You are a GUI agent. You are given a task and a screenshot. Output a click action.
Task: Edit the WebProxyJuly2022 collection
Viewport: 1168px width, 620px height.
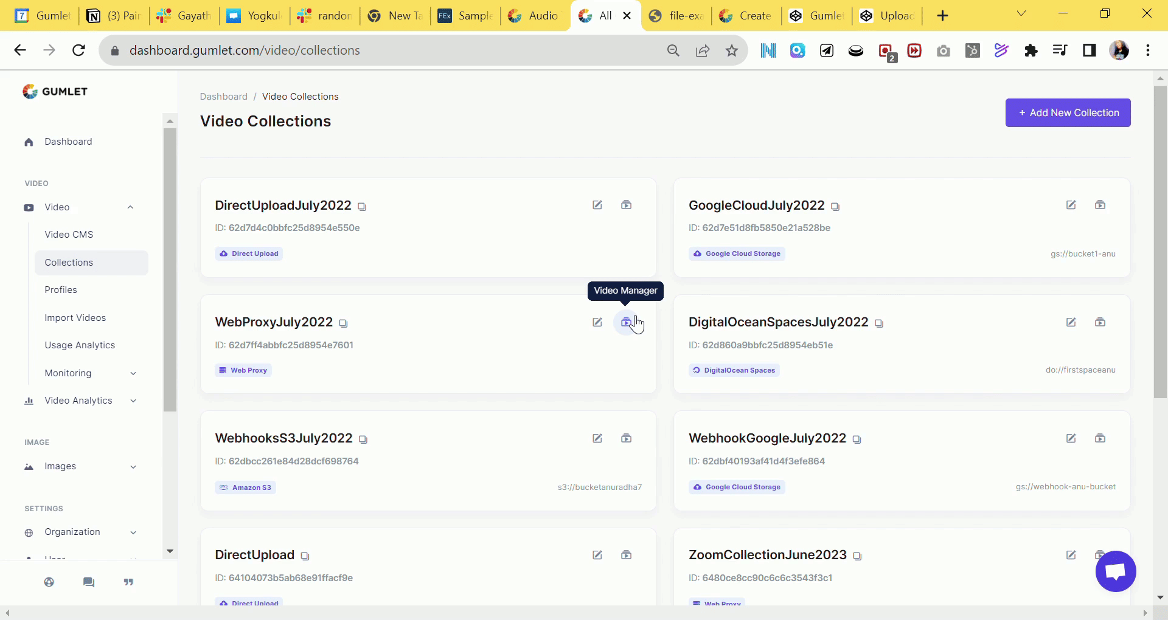[x=597, y=322]
